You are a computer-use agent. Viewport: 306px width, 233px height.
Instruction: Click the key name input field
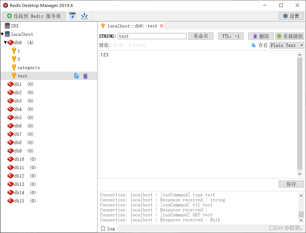pos(152,36)
